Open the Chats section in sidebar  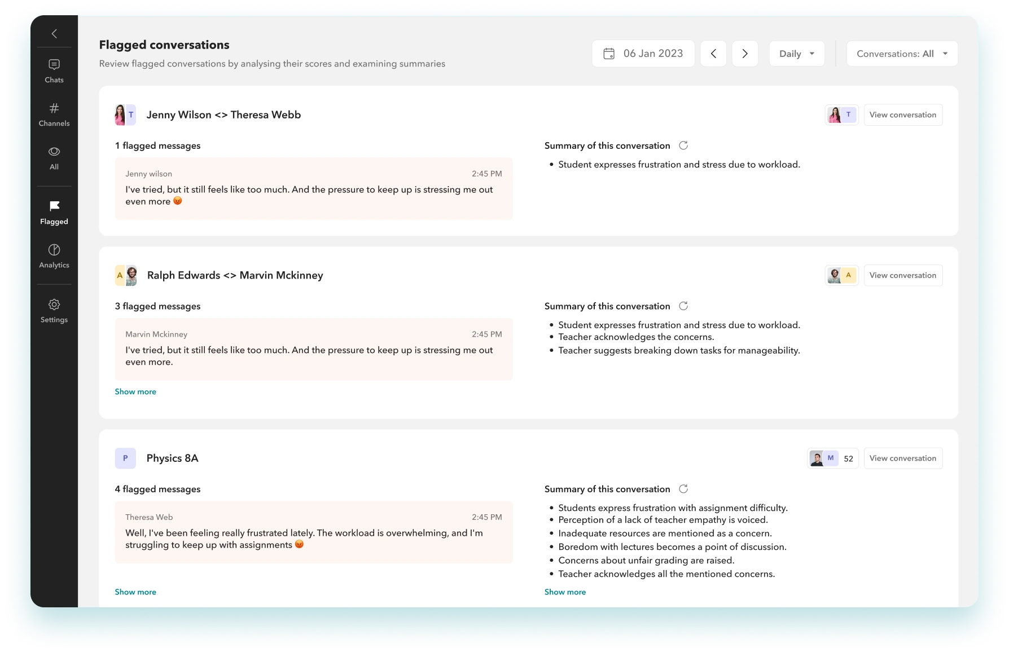(54, 71)
